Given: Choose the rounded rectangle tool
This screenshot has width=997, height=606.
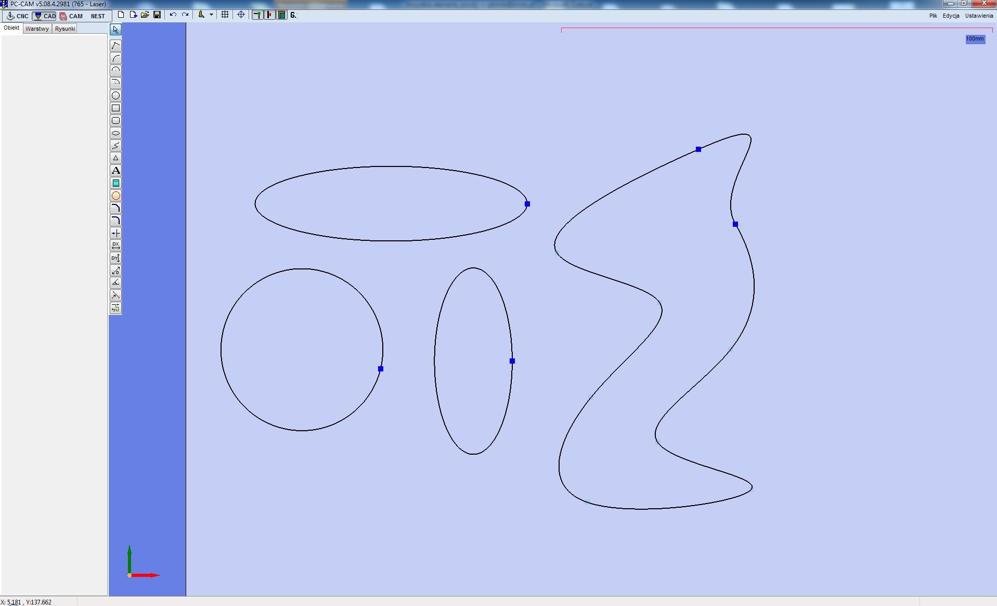Looking at the screenshot, I should 115,121.
